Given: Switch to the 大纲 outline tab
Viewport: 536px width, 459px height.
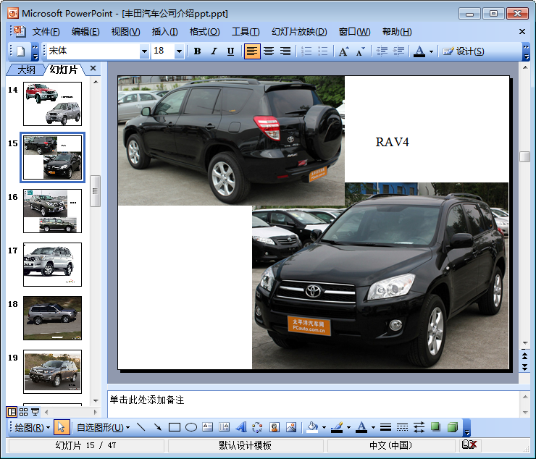Looking at the screenshot, I should click(26, 70).
